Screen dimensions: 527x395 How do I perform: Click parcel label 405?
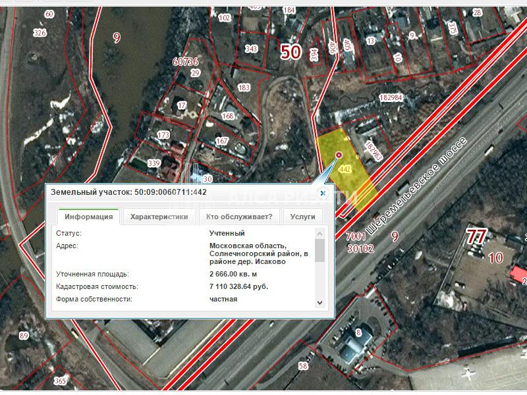[347, 45]
